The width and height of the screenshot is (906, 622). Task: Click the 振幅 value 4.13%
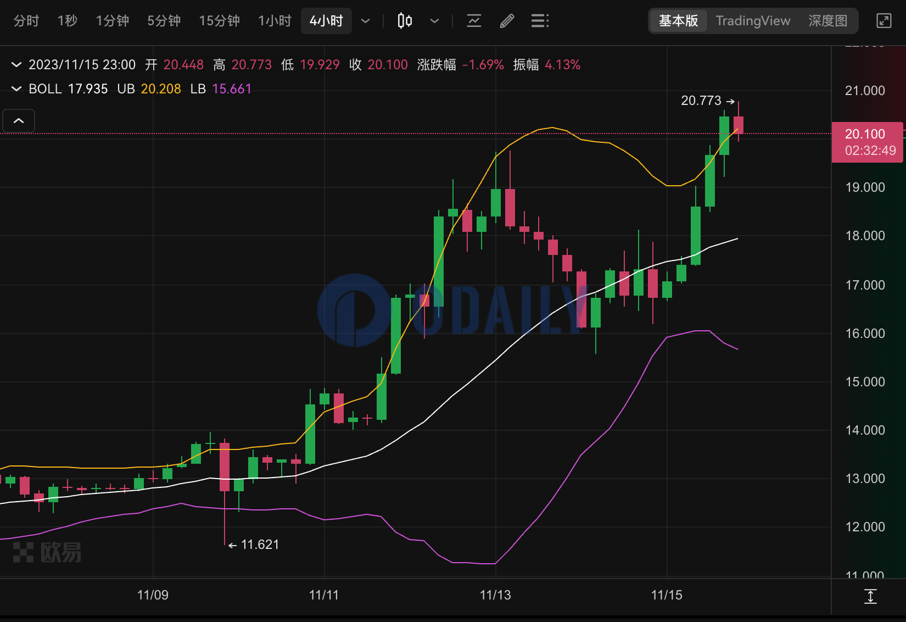(563, 65)
